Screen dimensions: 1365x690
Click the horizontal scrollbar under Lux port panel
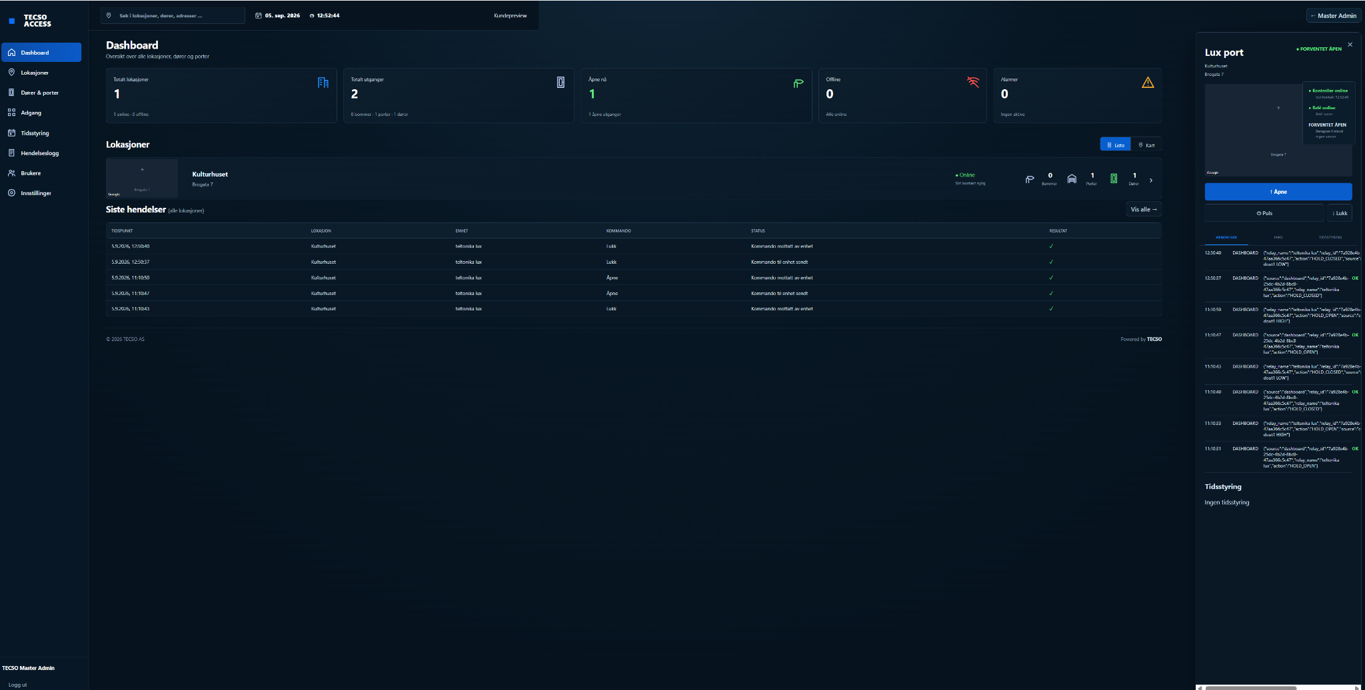coord(1278,687)
